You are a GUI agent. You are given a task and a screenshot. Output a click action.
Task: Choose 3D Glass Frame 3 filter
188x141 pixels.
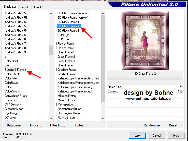(68, 31)
